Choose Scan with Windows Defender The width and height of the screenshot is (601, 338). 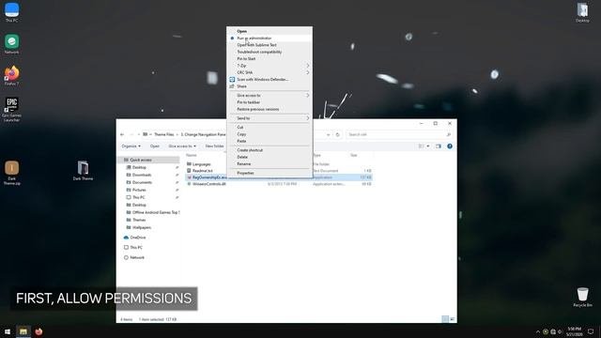pos(270,79)
